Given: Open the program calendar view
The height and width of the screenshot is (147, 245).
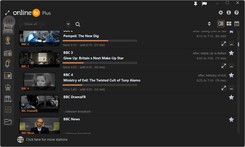Looking at the screenshot, I should tap(236, 24).
